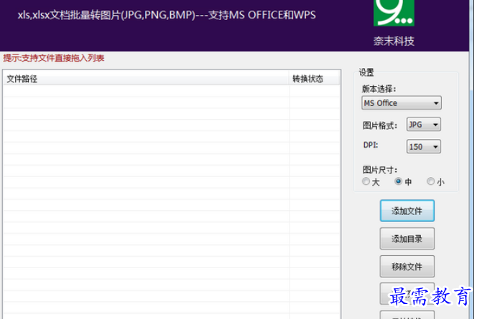Open the 版本选择 MS Office dropdown
Viewport: 477px width, 319px height.
coord(402,103)
